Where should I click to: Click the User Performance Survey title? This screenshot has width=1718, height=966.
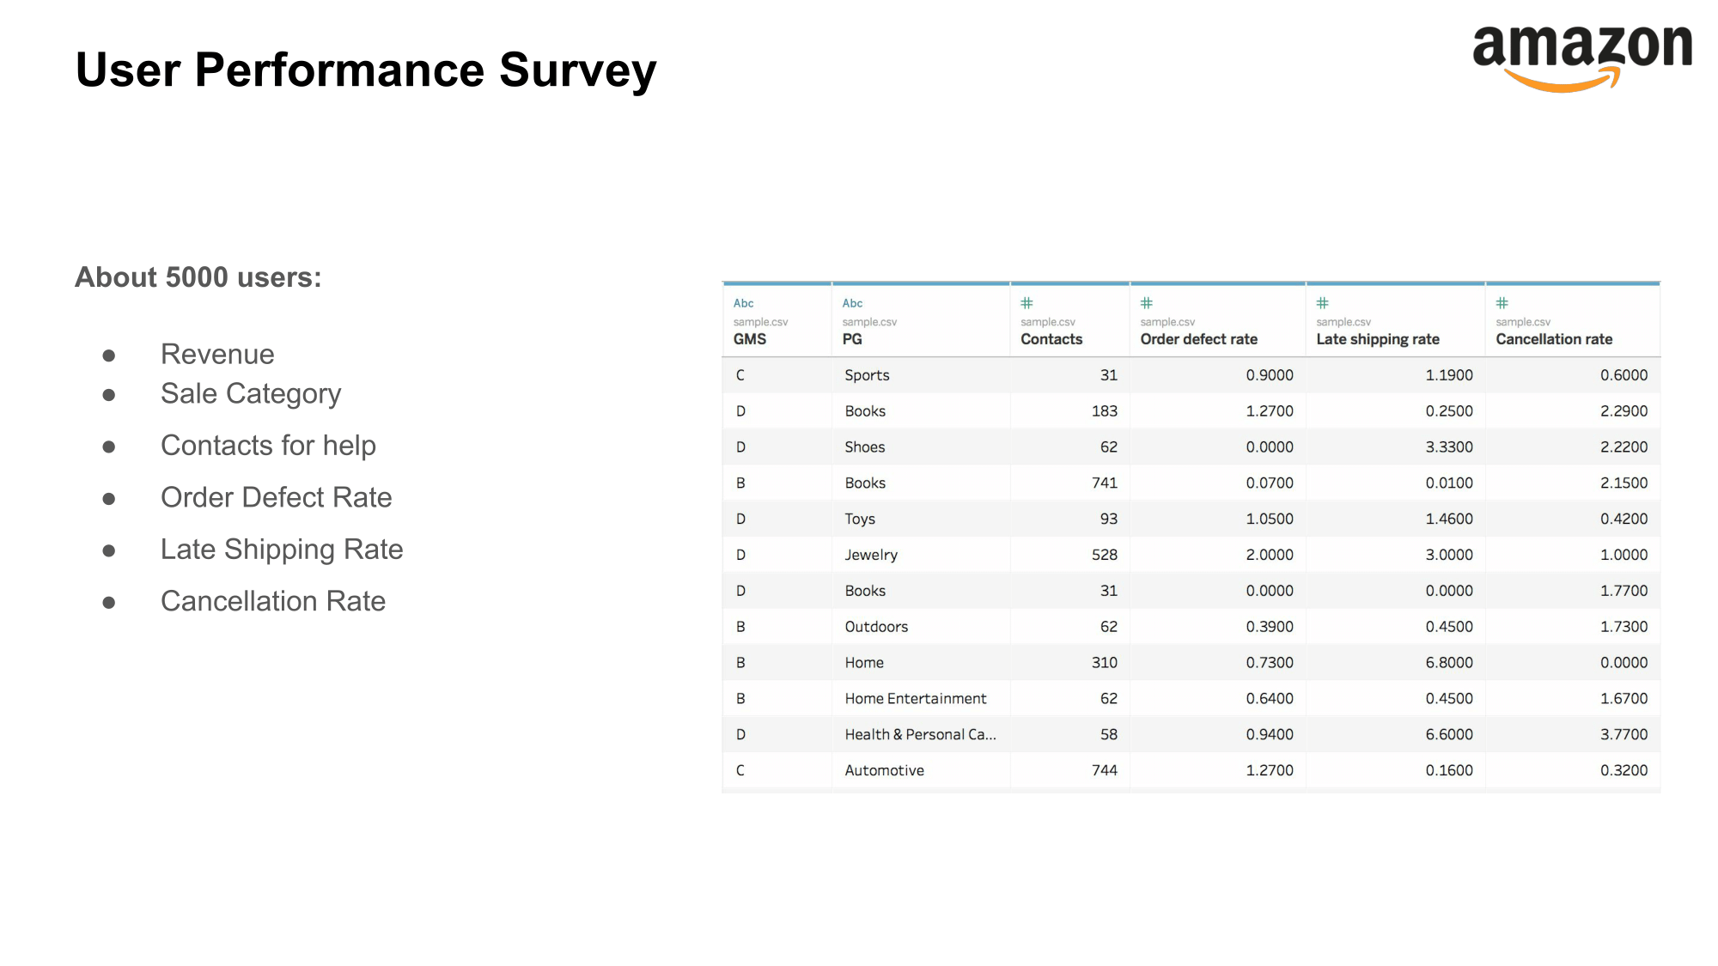tap(366, 70)
